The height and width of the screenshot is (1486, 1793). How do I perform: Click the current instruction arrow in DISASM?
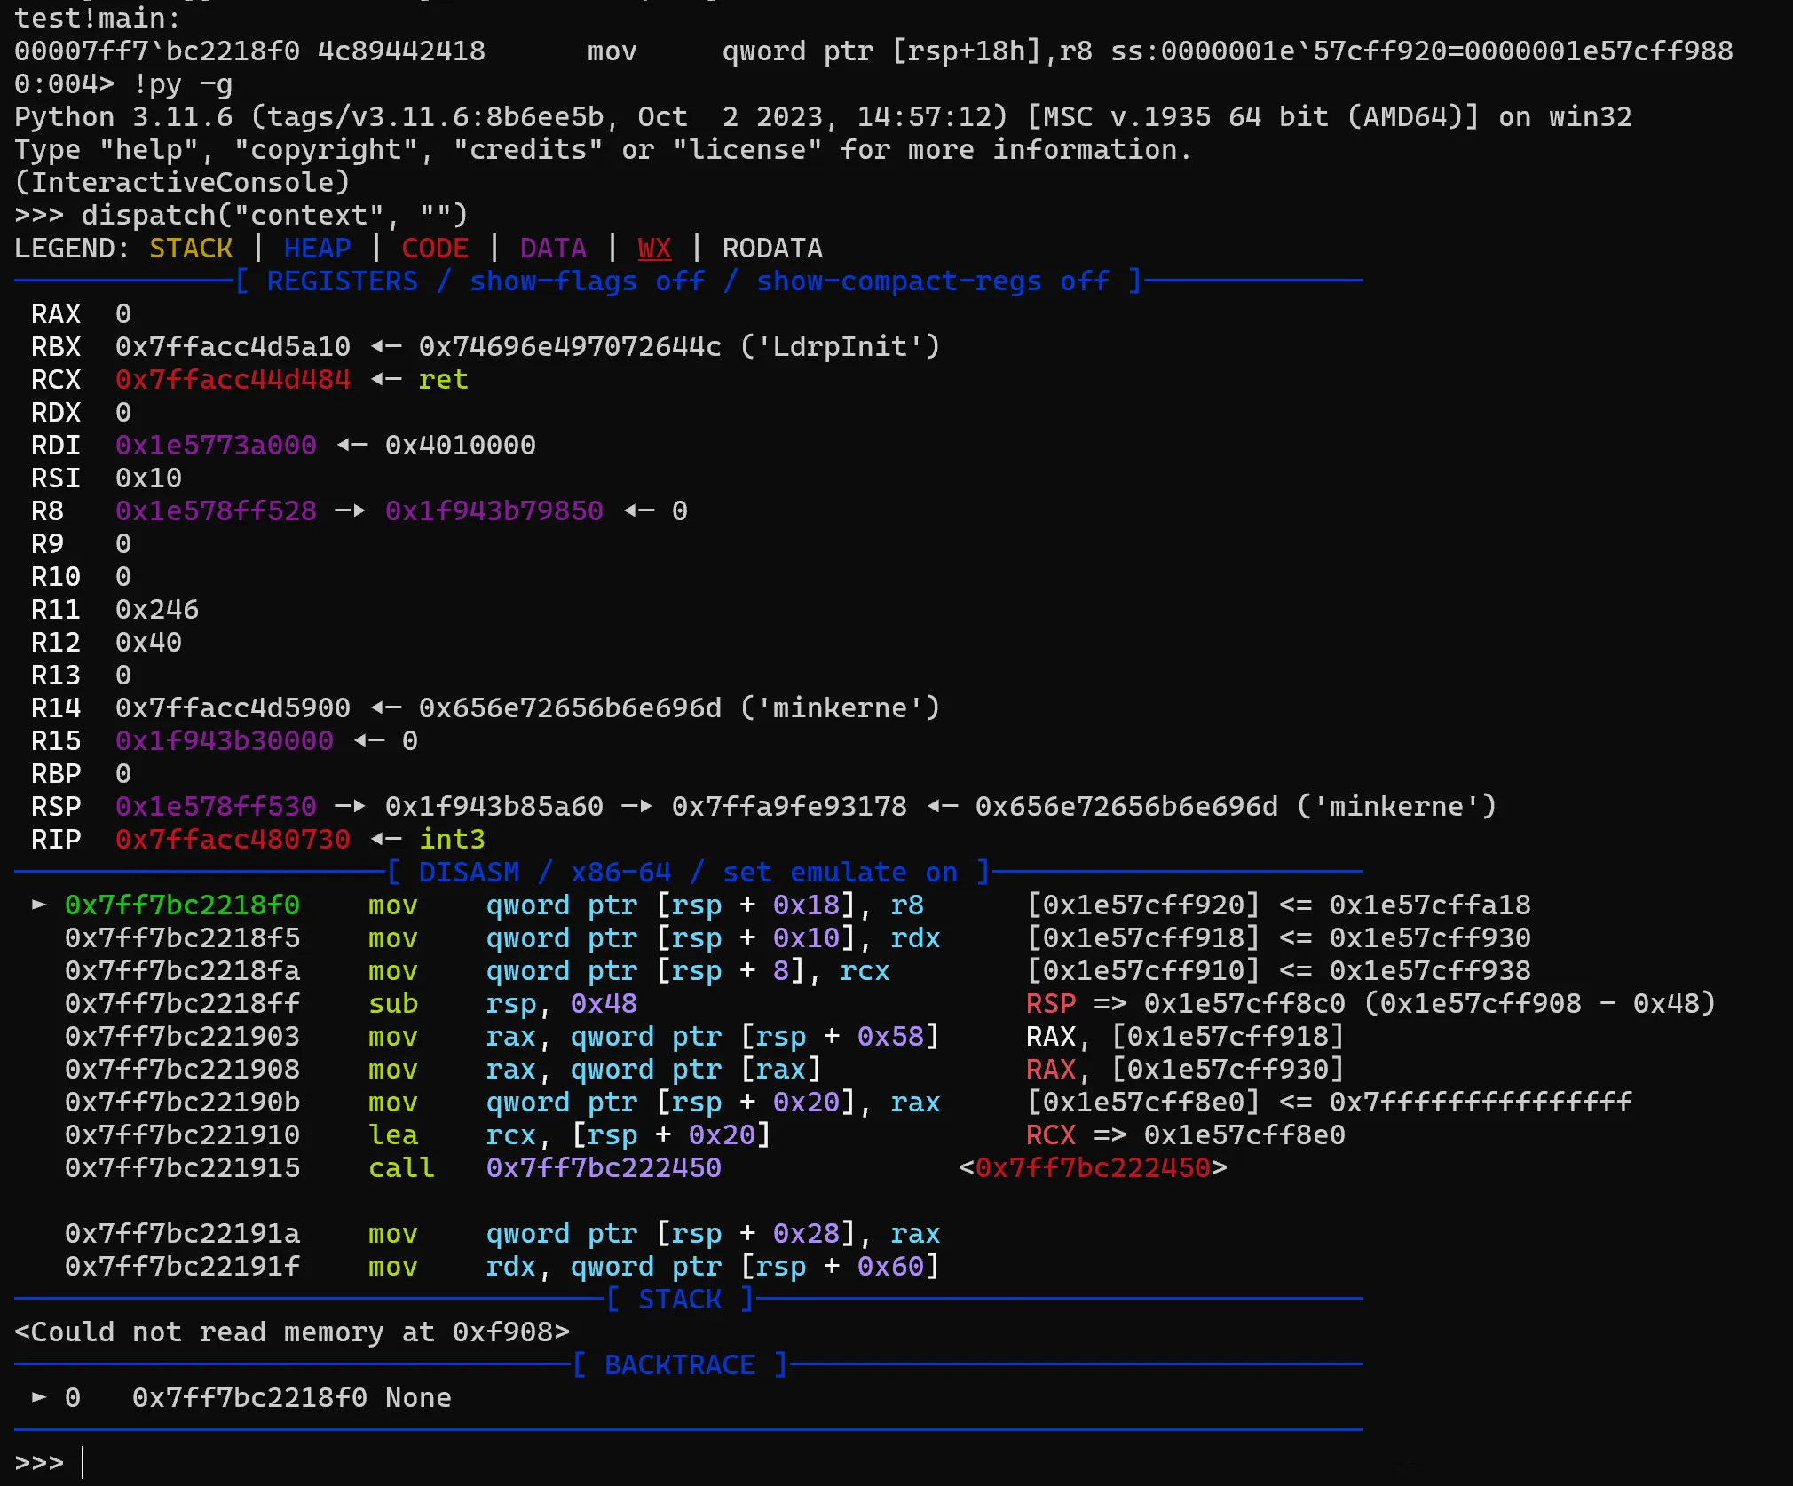click(39, 905)
